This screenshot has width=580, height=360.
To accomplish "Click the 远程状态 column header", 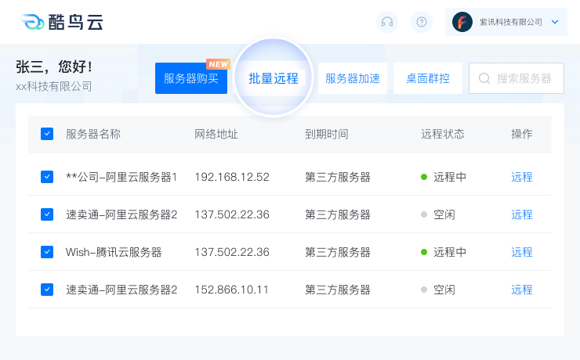I will (x=442, y=134).
